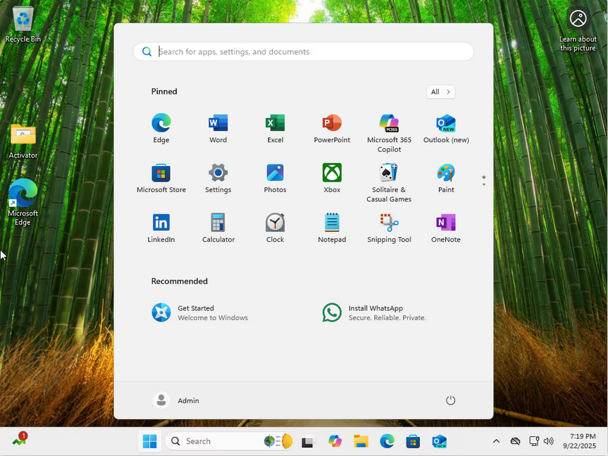Open Edge from the taskbar
Viewport: 608px width, 456px height.
[x=387, y=441]
